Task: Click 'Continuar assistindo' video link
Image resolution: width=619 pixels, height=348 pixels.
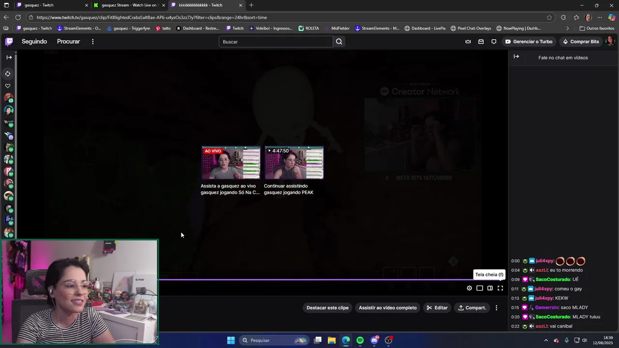Action: click(x=289, y=189)
